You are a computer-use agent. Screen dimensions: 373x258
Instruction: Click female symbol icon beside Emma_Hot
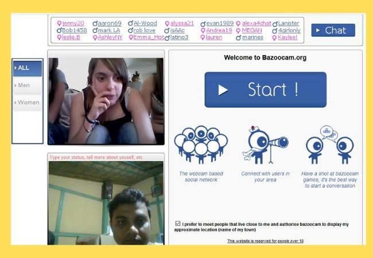131,37
